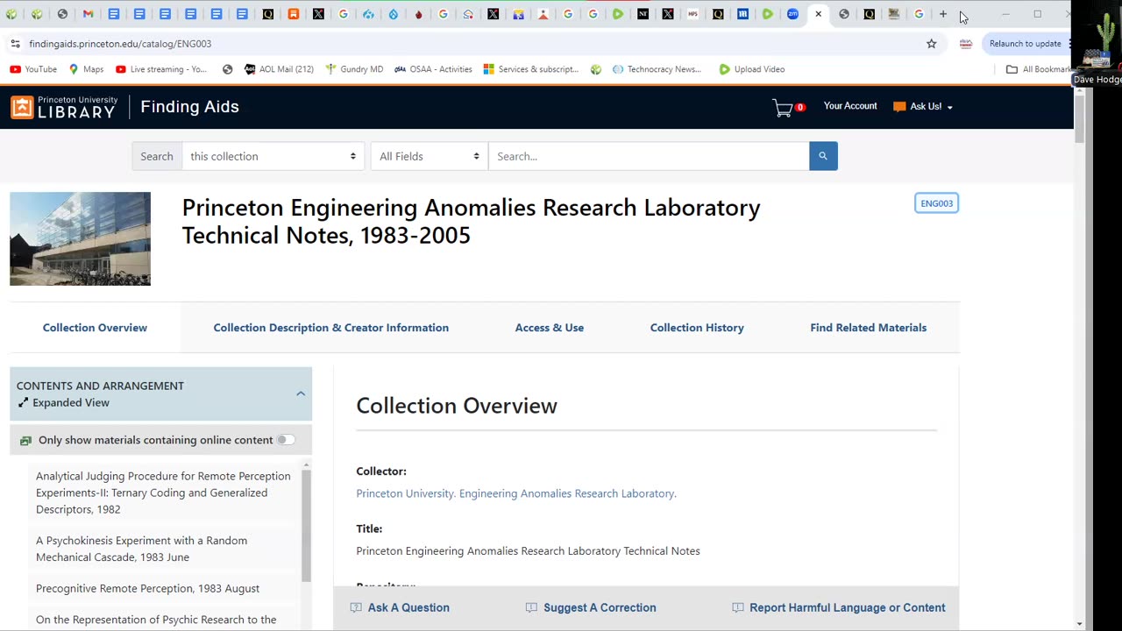Open Gundry MD bookmark

coord(354,69)
